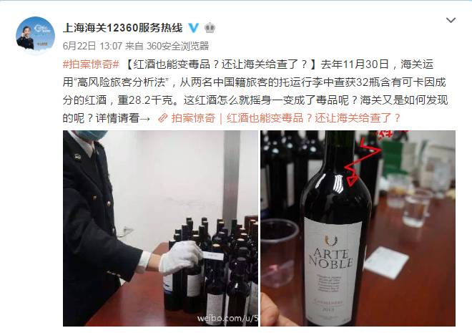472x333 pixels.
Task: Click the weibo.com watermark on left photo
Action: click(x=227, y=318)
